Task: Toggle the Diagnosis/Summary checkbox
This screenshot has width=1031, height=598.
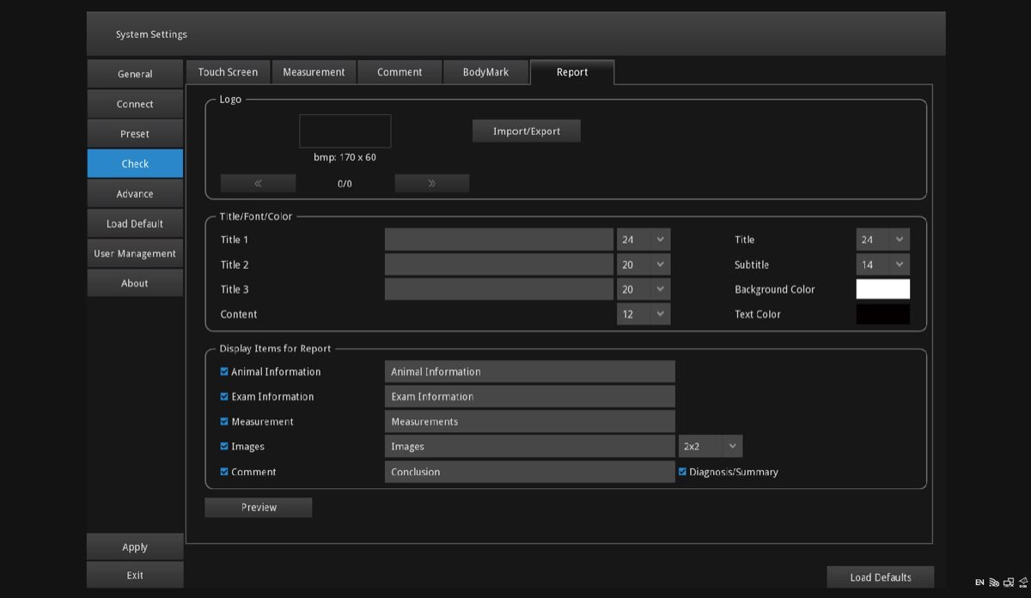Action: pos(683,472)
